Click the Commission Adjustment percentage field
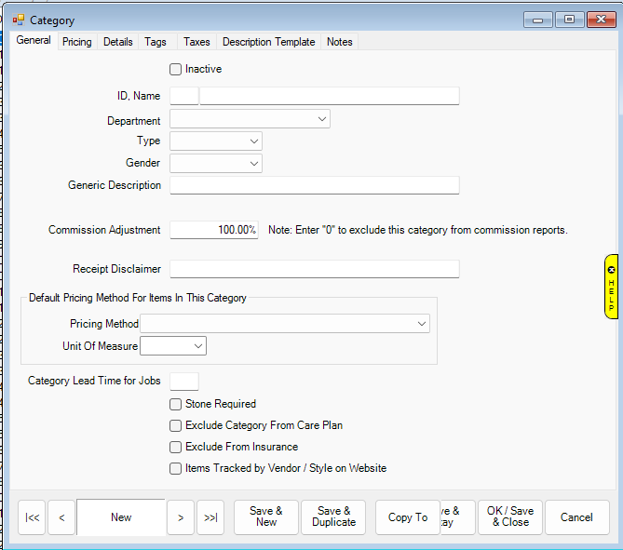623x550 pixels. click(x=214, y=230)
